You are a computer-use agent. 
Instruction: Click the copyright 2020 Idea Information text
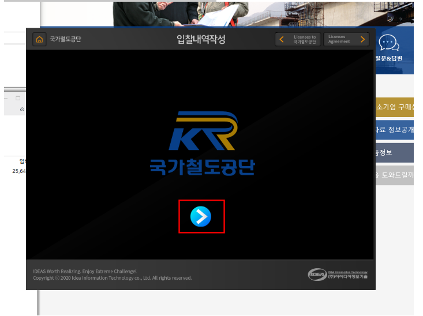pyautogui.click(x=112, y=278)
